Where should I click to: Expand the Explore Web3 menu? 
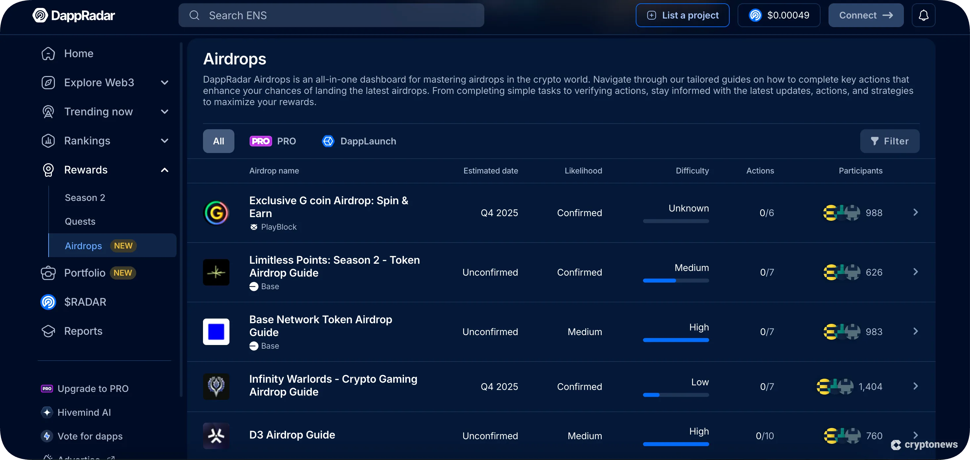coord(165,82)
